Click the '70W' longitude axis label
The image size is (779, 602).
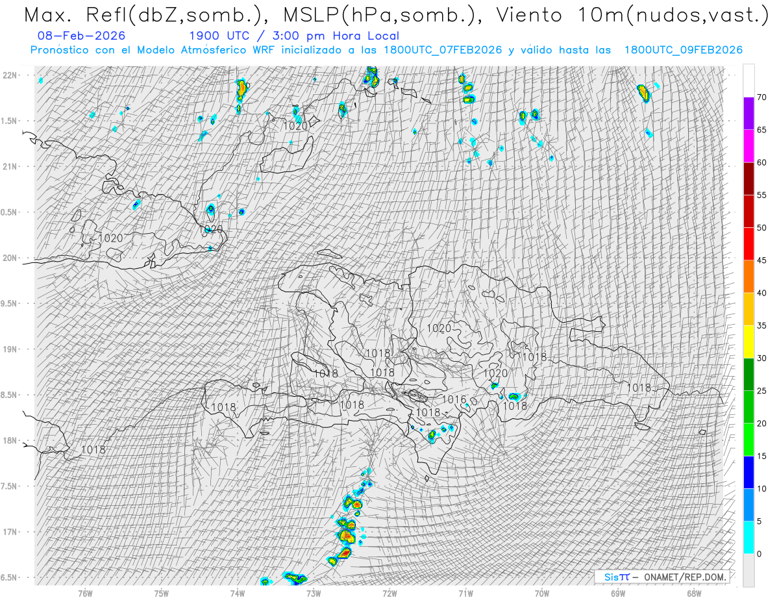click(x=541, y=594)
